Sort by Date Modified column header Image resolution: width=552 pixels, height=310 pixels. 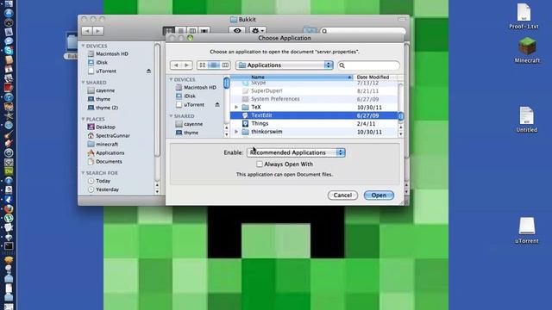[375, 77]
